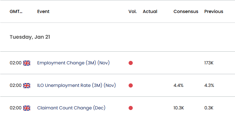Open Claimant Count Change (Dec) event
This screenshot has width=235, height=117.
pyautogui.click(x=71, y=108)
